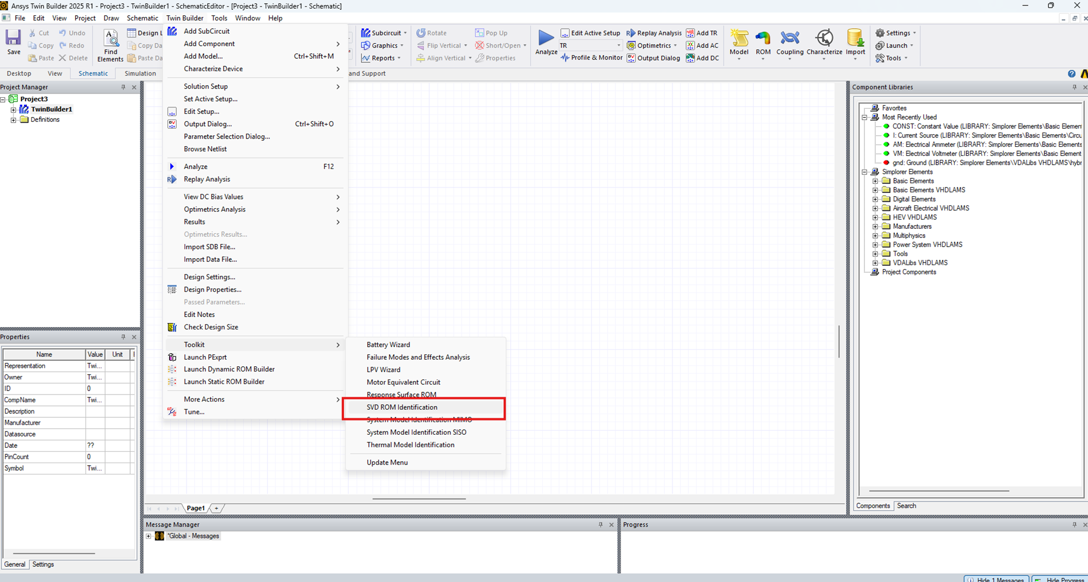The image size is (1088, 582).
Task: Open the Find Elements tool
Action: 110,46
